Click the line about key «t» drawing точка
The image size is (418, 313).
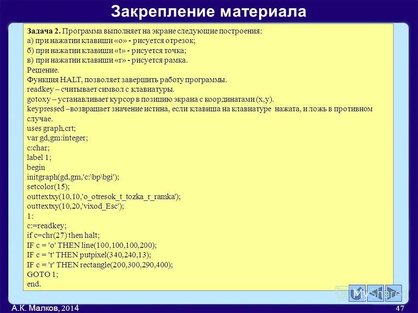point(107,50)
